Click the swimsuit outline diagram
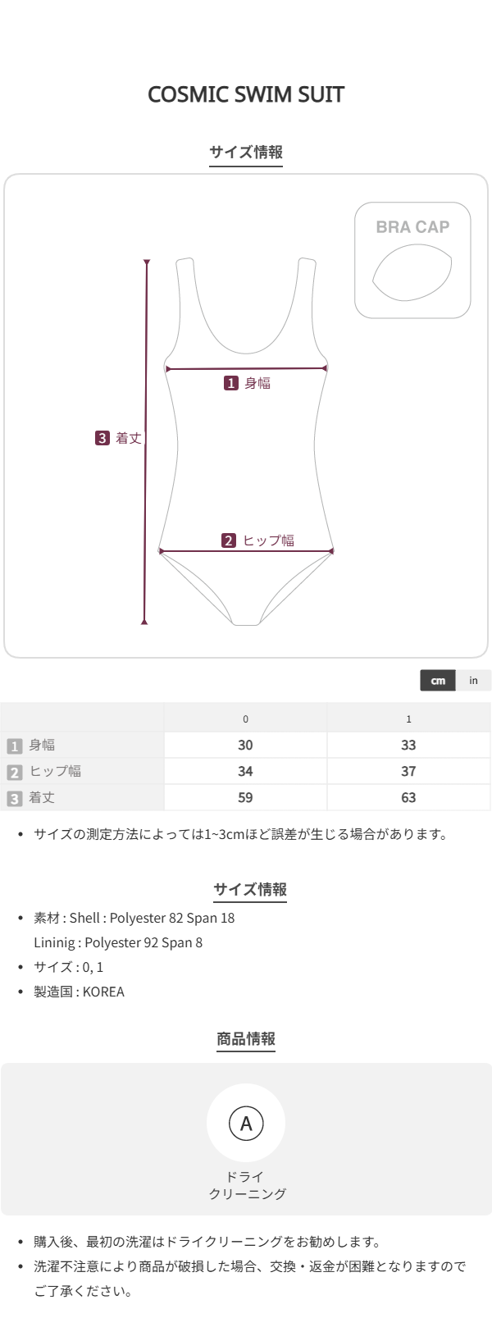492x1318 pixels. coord(246,459)
